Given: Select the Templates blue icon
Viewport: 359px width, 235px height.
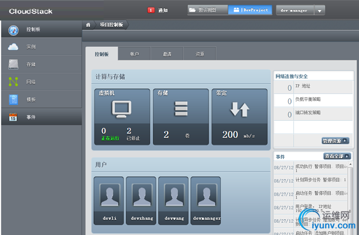Looking at the screenshot, I should point(13,100).
